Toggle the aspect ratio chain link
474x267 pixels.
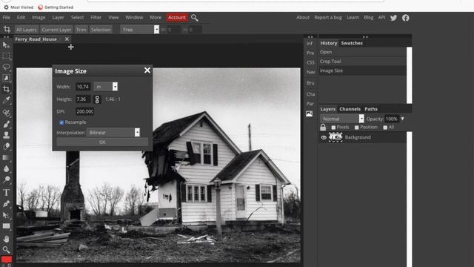coord(97,99)
